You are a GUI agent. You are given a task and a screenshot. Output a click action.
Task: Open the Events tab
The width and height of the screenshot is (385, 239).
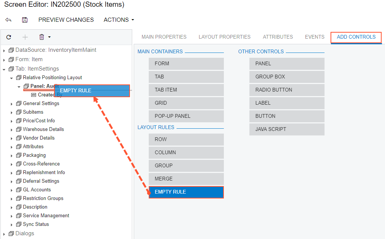point(314,37)
